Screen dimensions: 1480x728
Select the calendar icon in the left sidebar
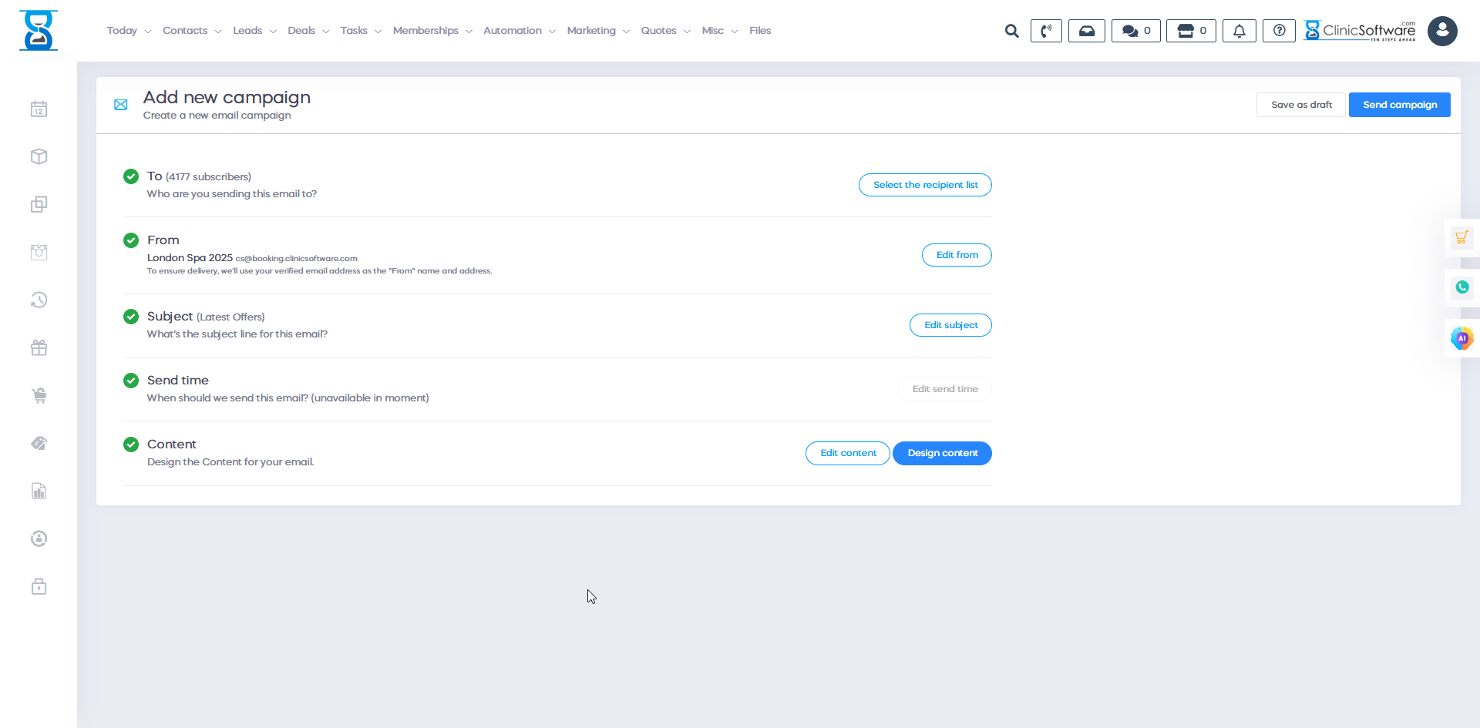click(39, 109)
